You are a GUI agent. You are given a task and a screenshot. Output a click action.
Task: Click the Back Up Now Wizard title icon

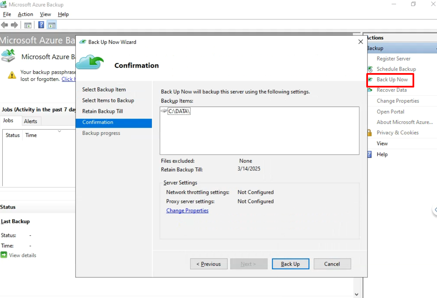82,42
